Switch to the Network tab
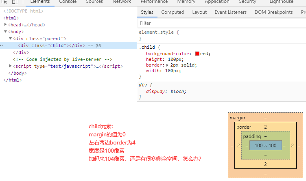 click(x=122, y=2)
